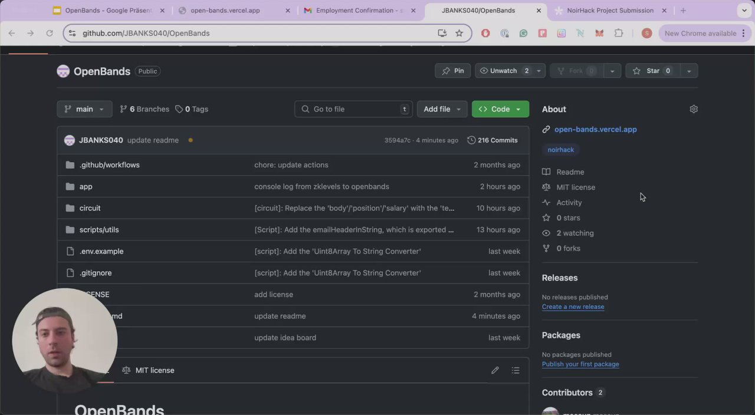Close the open-bands.vercel.app tab
Image resolution: width=755 pixels, height=415 pixels.
pos(287,11)
